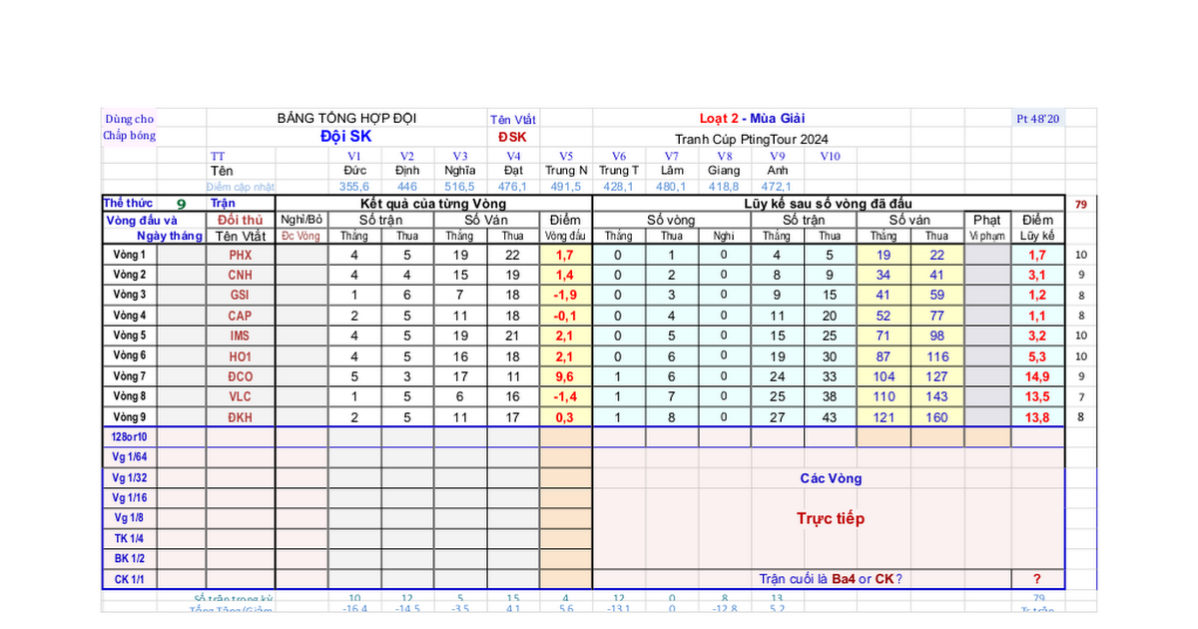The width and height of the screenshot is (1198, 629).
Task: Click the 'Đội SK' team name cell
Action: pos(346,137)
